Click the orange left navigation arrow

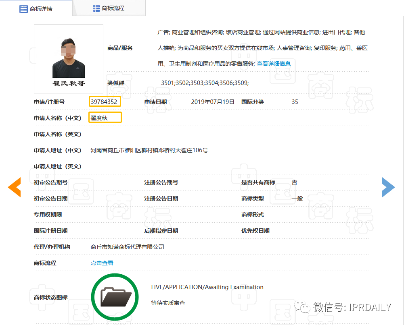click(15, 187)
